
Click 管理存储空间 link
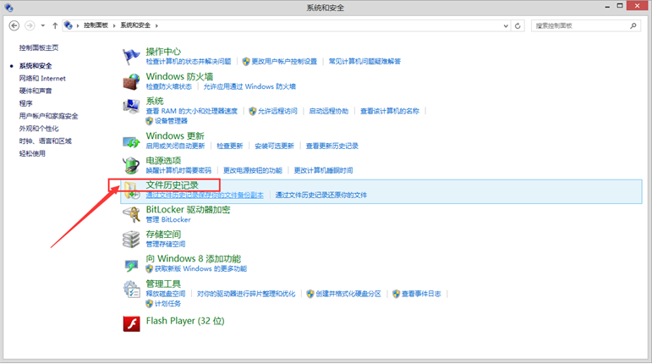[x=166, y=244]
